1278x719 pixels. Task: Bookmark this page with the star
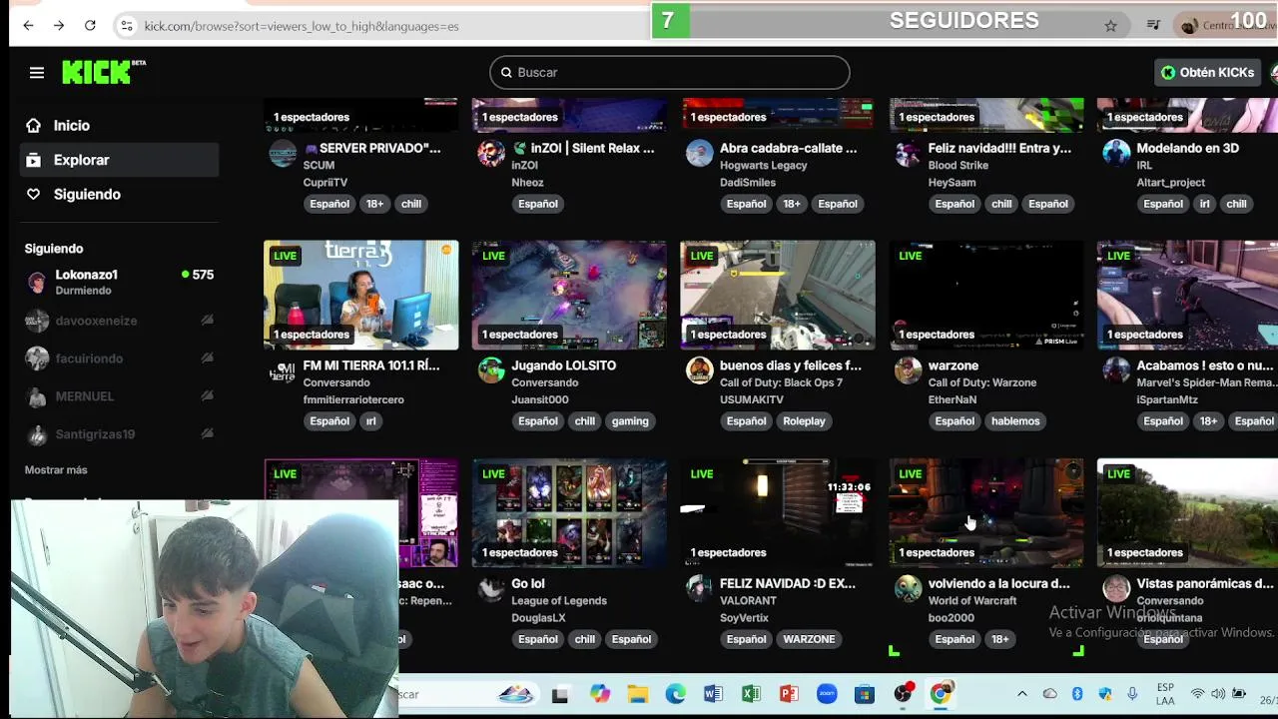(x=1110, y=26)
